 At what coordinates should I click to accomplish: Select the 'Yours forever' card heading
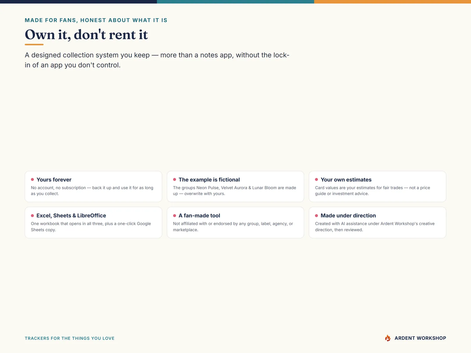click(54, 180)
